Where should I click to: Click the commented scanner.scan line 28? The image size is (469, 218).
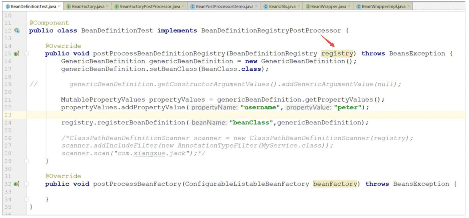[x=134, y=153]
